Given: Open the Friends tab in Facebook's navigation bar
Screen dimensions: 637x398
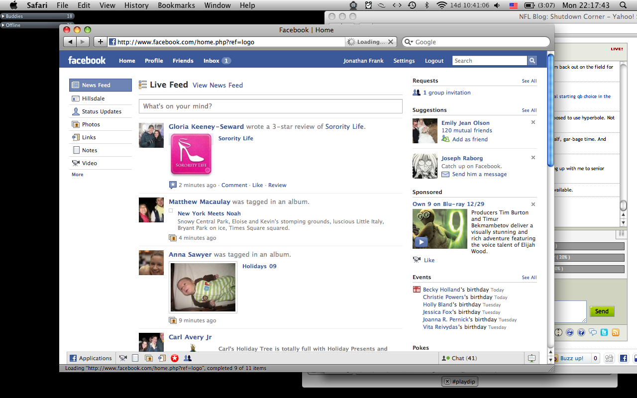Looking at the screenshot, I should tap(183, 61).
